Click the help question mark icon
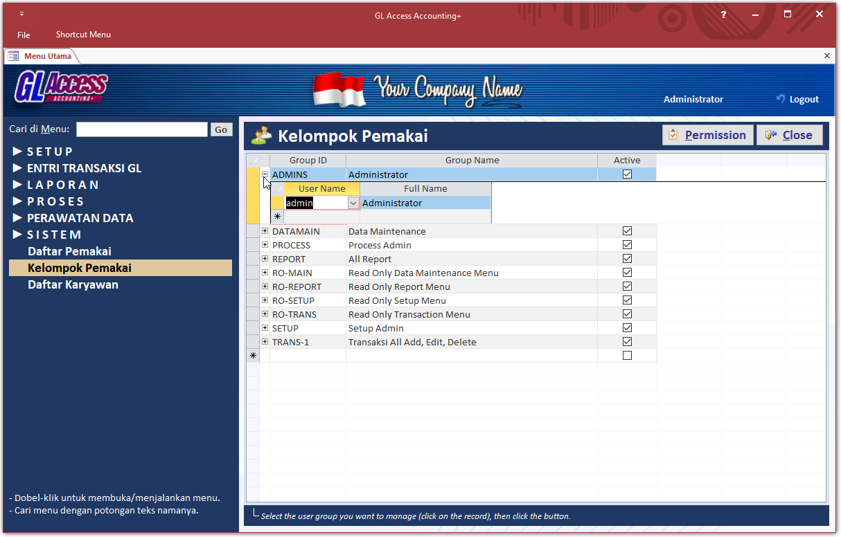This screenshot has height=537, width=841. (x=723, y=15)
